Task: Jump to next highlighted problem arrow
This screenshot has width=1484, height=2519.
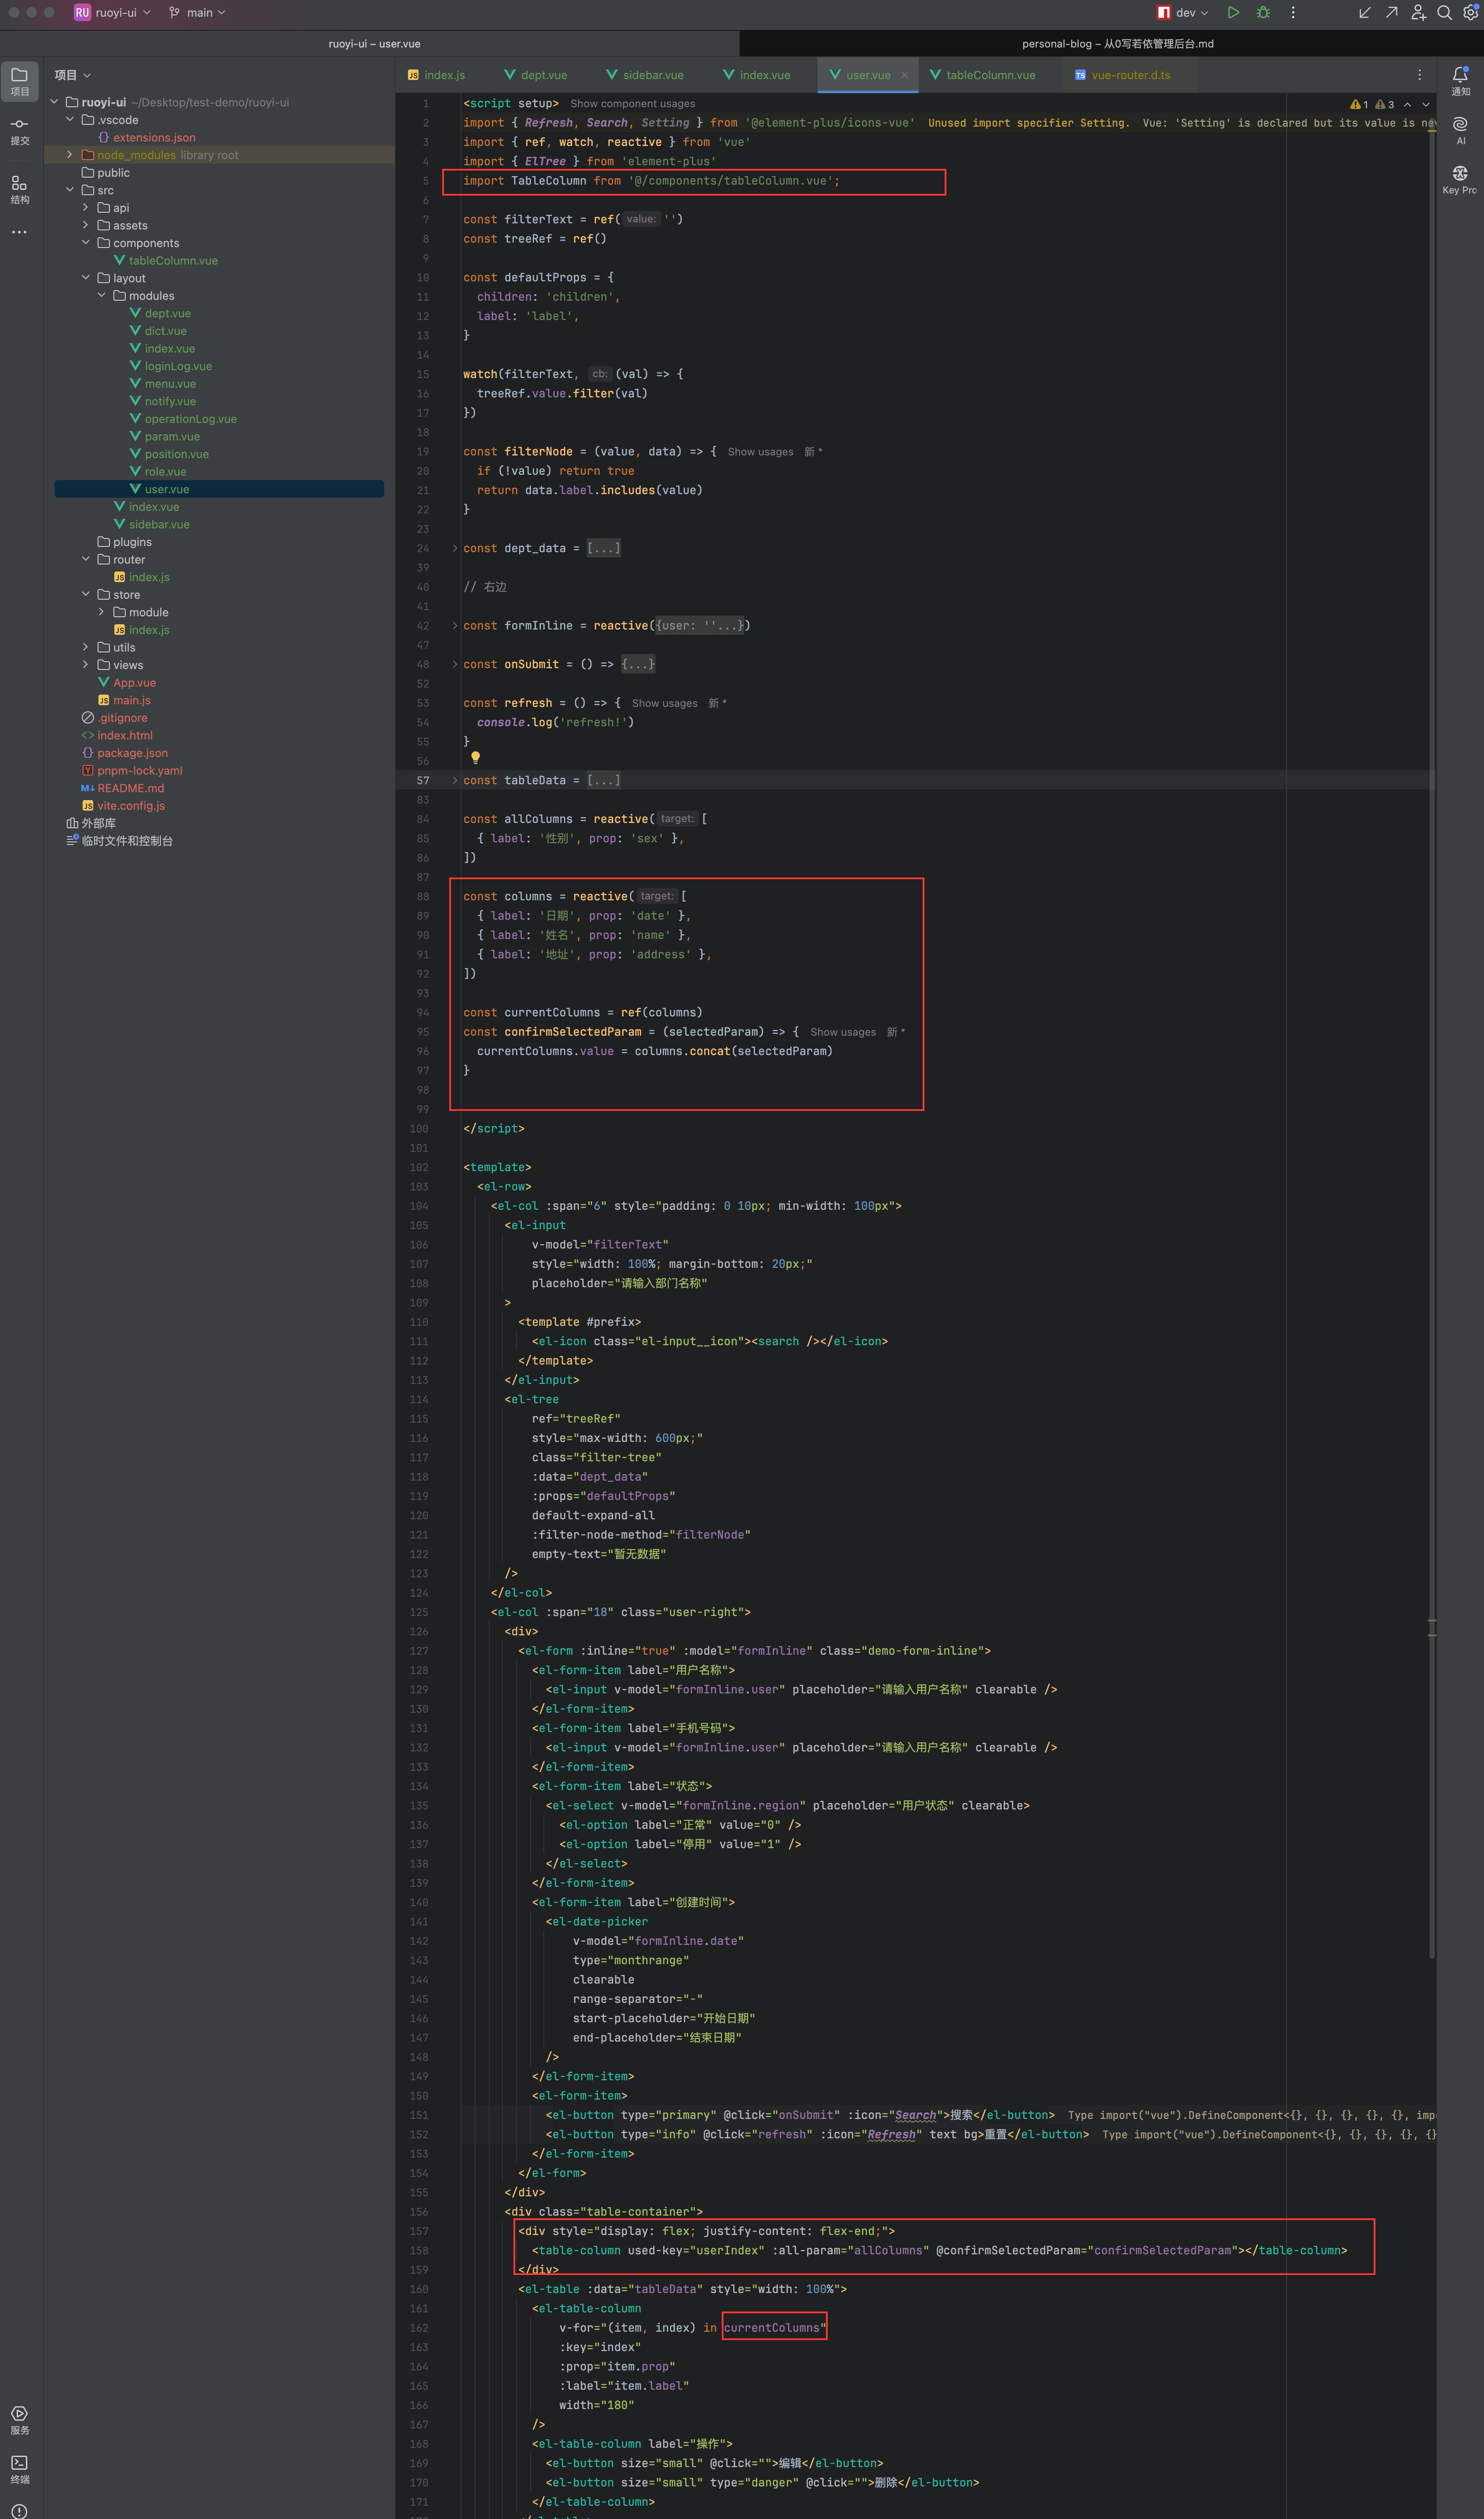Action: [1426, 104]
